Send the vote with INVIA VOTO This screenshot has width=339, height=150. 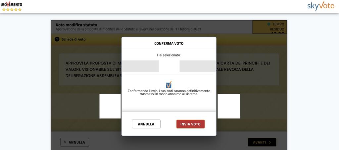(x=190, y=124)
